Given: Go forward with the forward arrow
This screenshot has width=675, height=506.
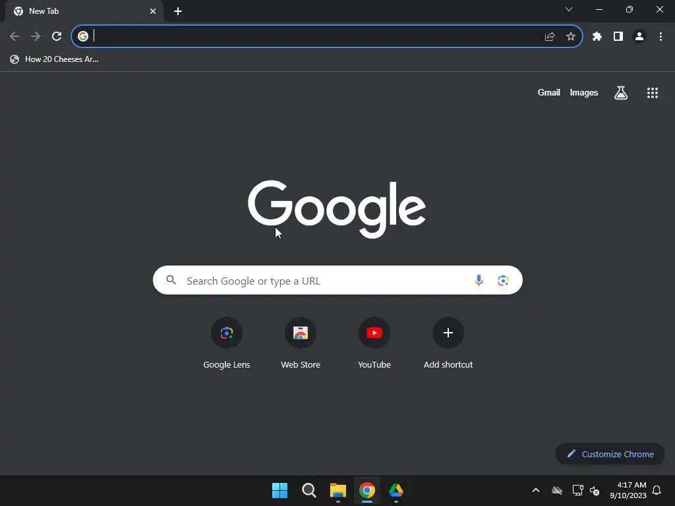Looking at the screenshot, I should tap(36, 36).
